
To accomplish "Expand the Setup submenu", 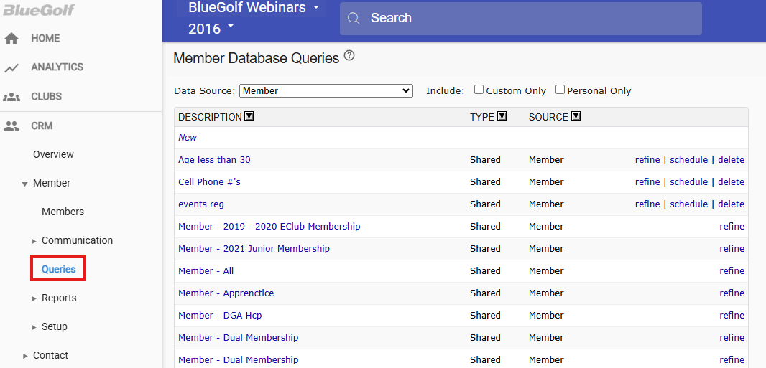I will 34,327.
